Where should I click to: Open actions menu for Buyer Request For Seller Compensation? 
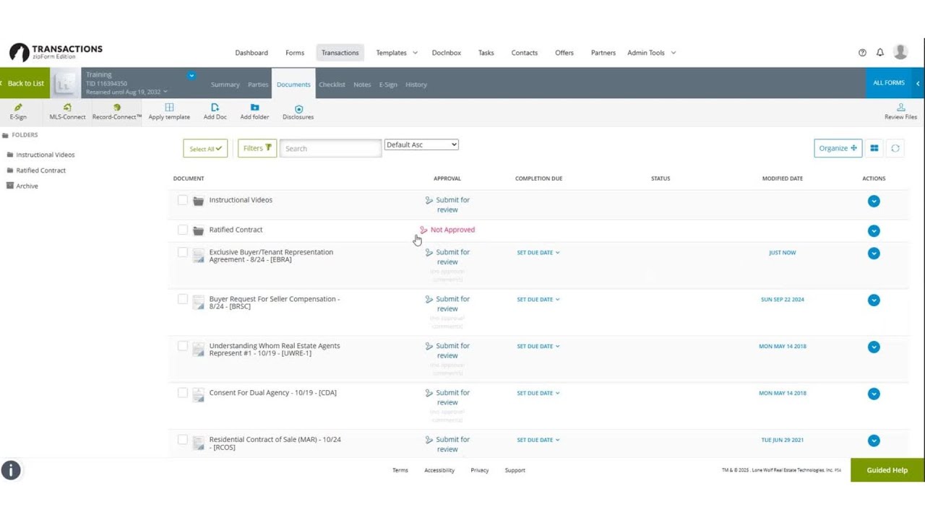pos(874,300)
